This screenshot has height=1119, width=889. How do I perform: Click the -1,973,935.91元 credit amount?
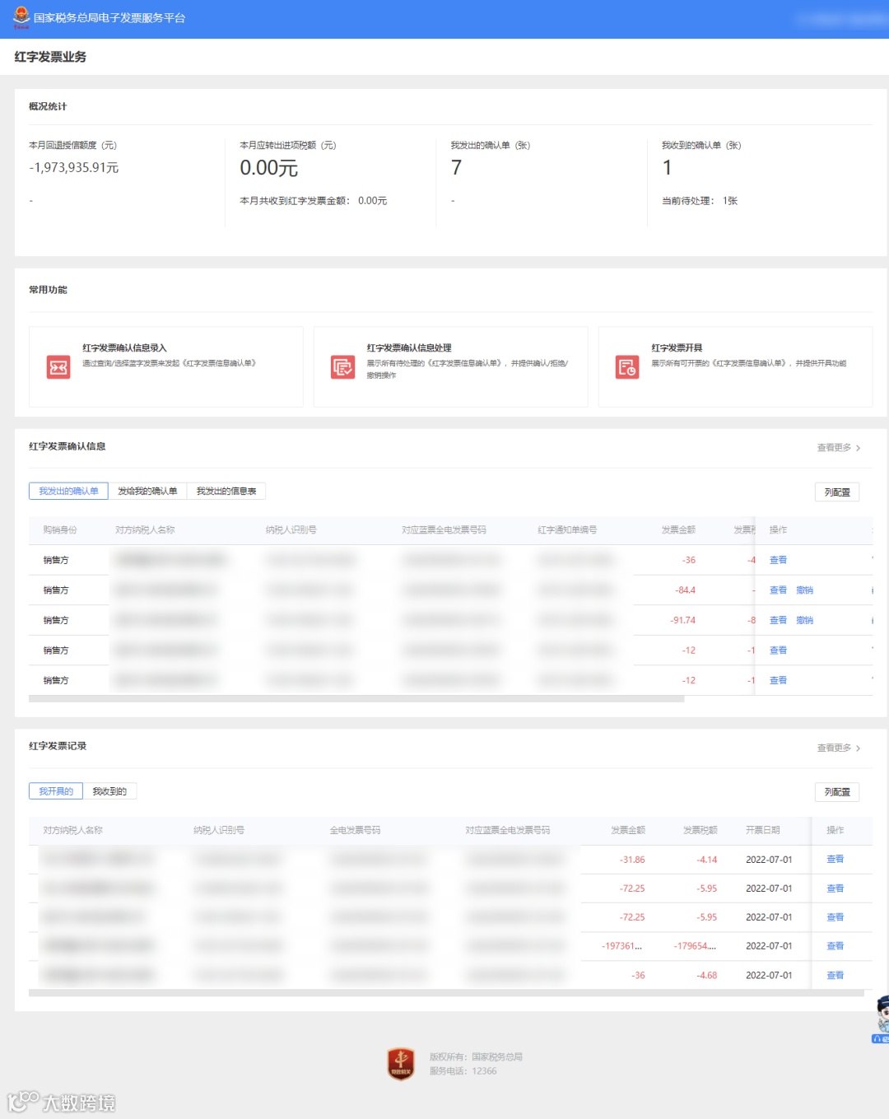click(74, 167)
